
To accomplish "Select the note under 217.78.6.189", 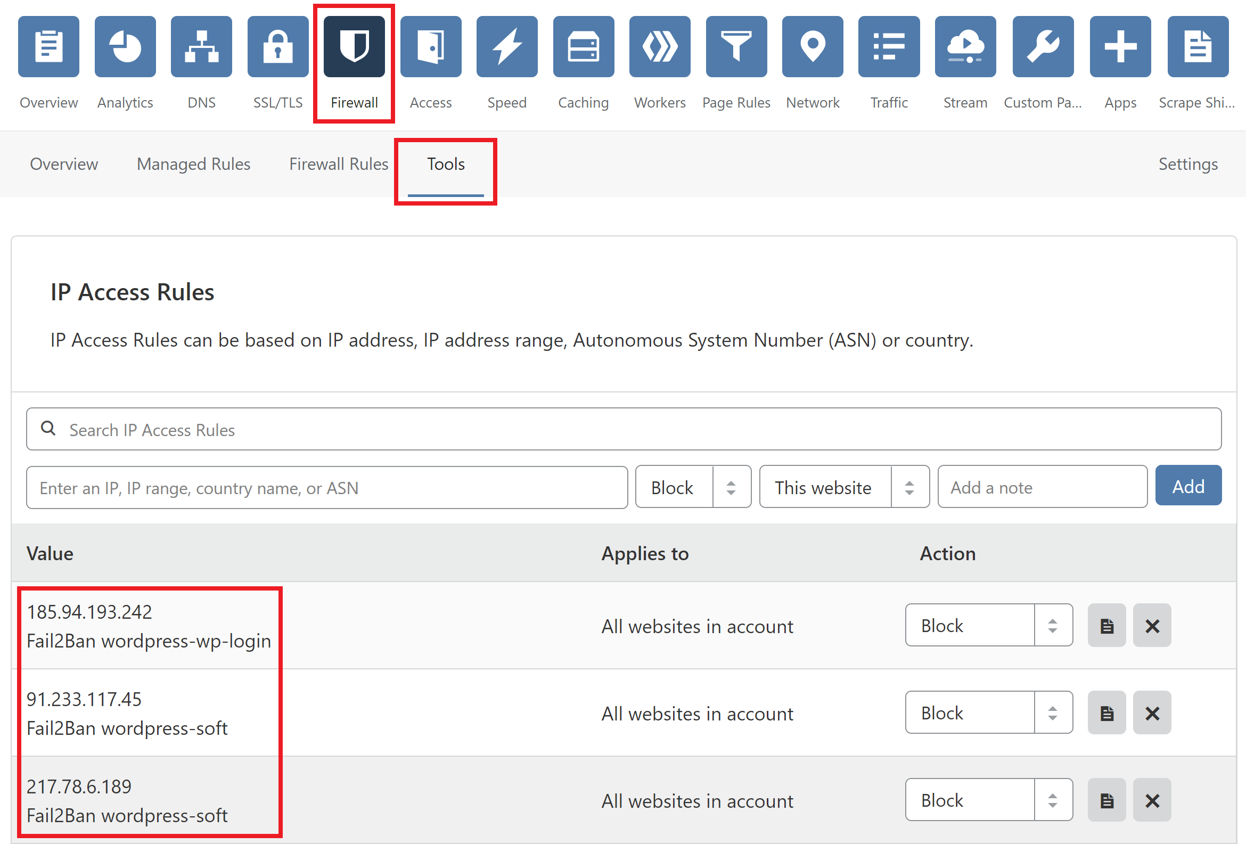I will (127, 816).
